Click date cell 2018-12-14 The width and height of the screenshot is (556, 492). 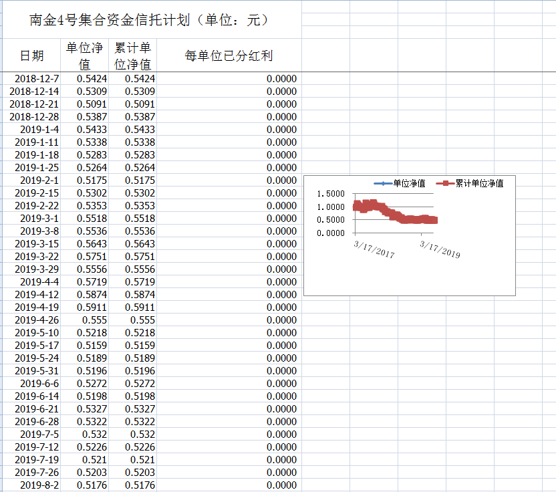pyautogui.click(x=31, y=91)
